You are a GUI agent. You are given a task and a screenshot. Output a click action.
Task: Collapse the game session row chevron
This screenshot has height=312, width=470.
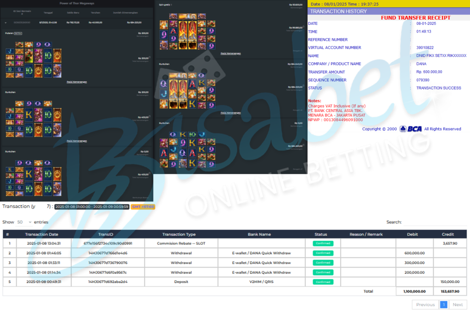6,22
